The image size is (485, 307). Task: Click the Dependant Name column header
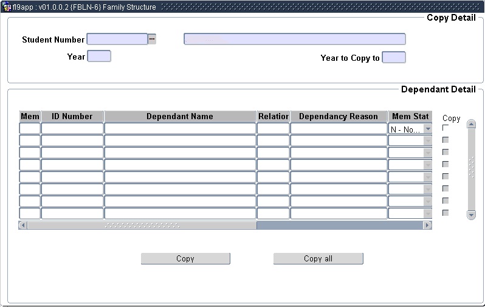(180, 116)
